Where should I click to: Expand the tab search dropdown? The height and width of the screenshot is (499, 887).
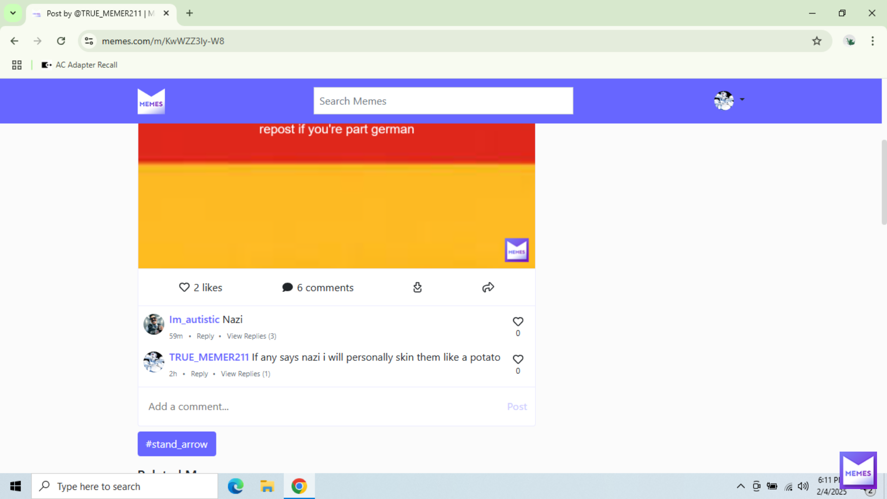pyautogui.click(x=13, y=13)
